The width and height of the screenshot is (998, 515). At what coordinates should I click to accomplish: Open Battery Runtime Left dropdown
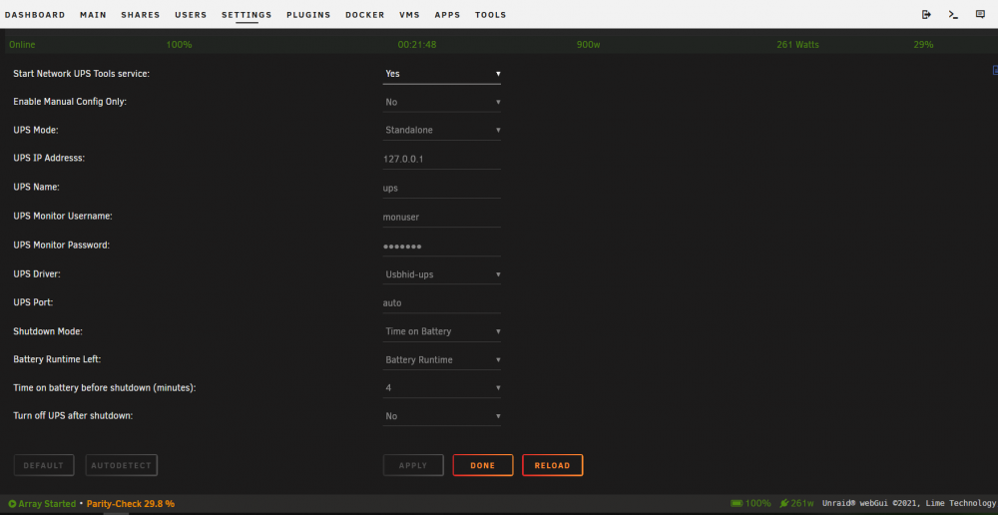tap(442, 359)
